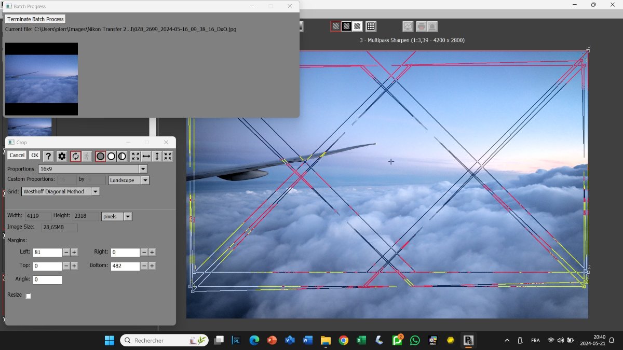Viewport: 623px width, 350px height.
Task: Click the vertical double-arrow icon
Action: click(157, 156)
